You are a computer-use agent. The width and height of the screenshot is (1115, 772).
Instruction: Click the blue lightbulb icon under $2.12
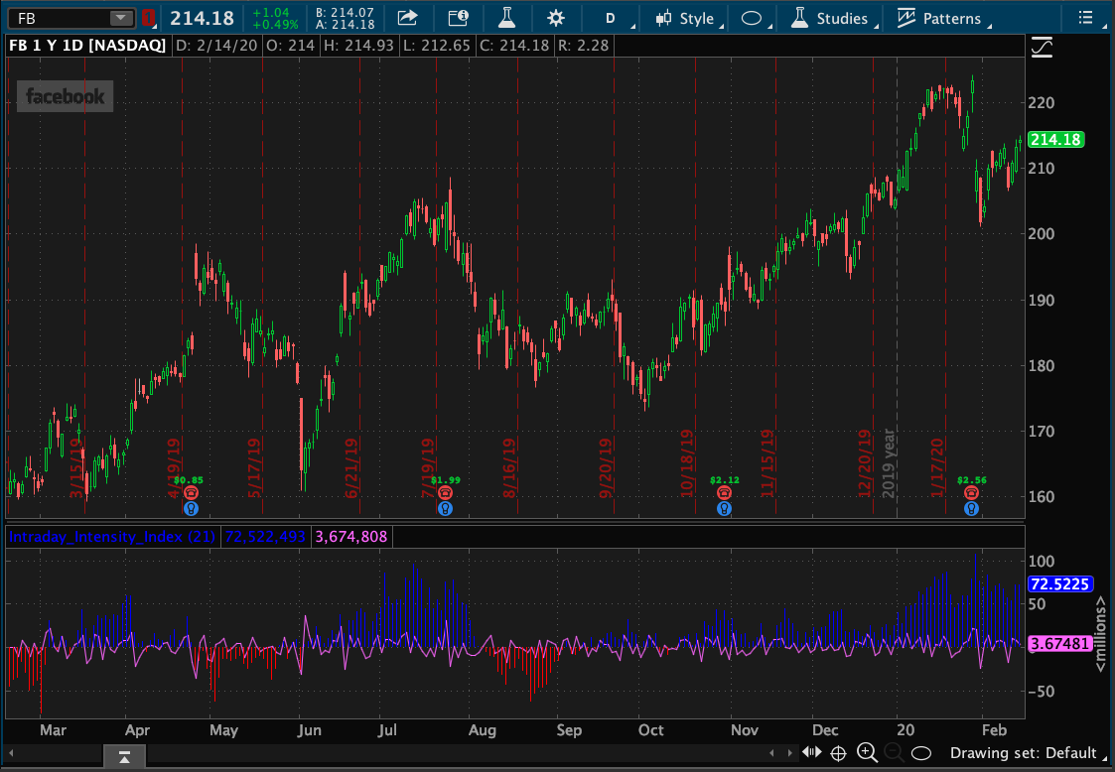(724, 508)
